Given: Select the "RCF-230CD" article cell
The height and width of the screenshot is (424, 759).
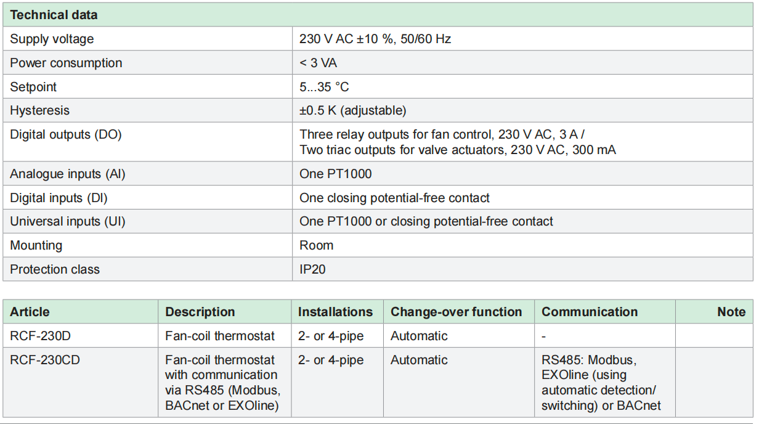Looking at the screenshot, I should coord(44,360).
